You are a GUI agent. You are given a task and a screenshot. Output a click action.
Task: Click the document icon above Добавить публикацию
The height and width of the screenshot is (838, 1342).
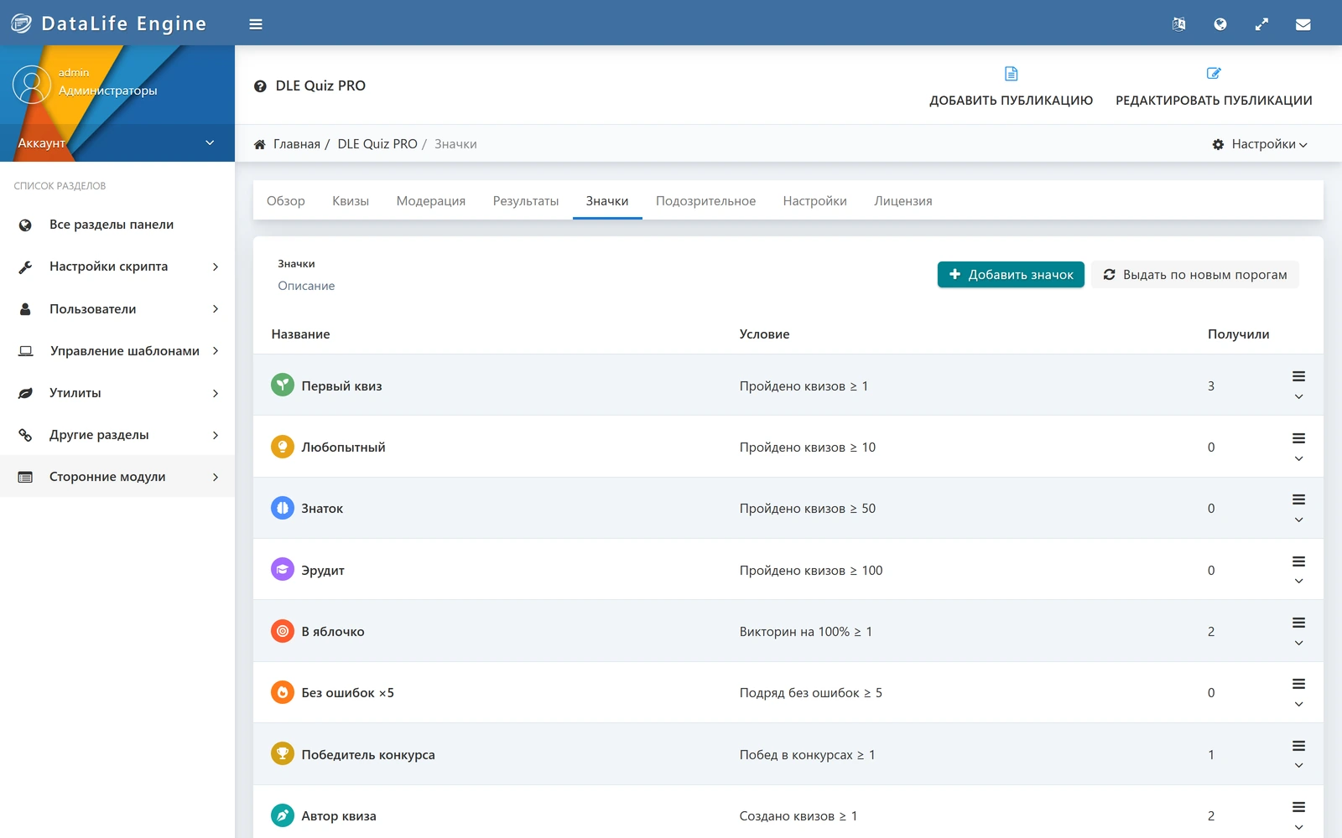[x=1012, y=74]
